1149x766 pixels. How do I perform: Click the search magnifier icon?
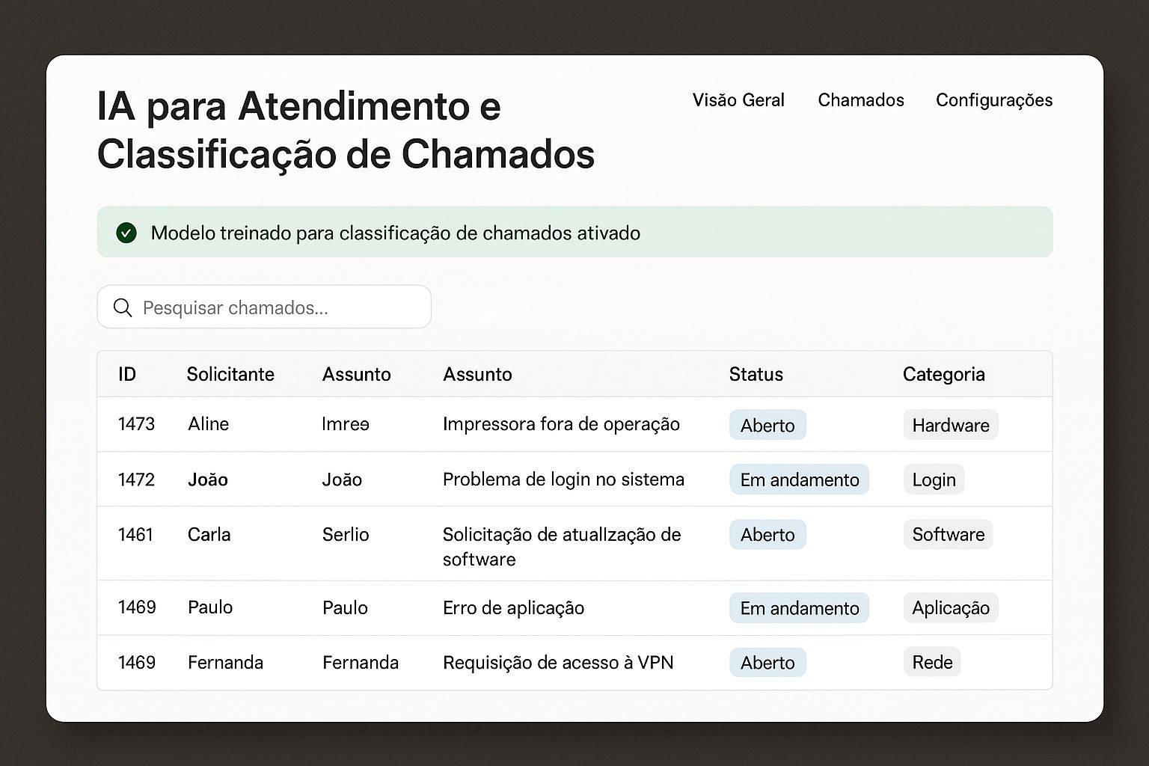pos(123,307)
